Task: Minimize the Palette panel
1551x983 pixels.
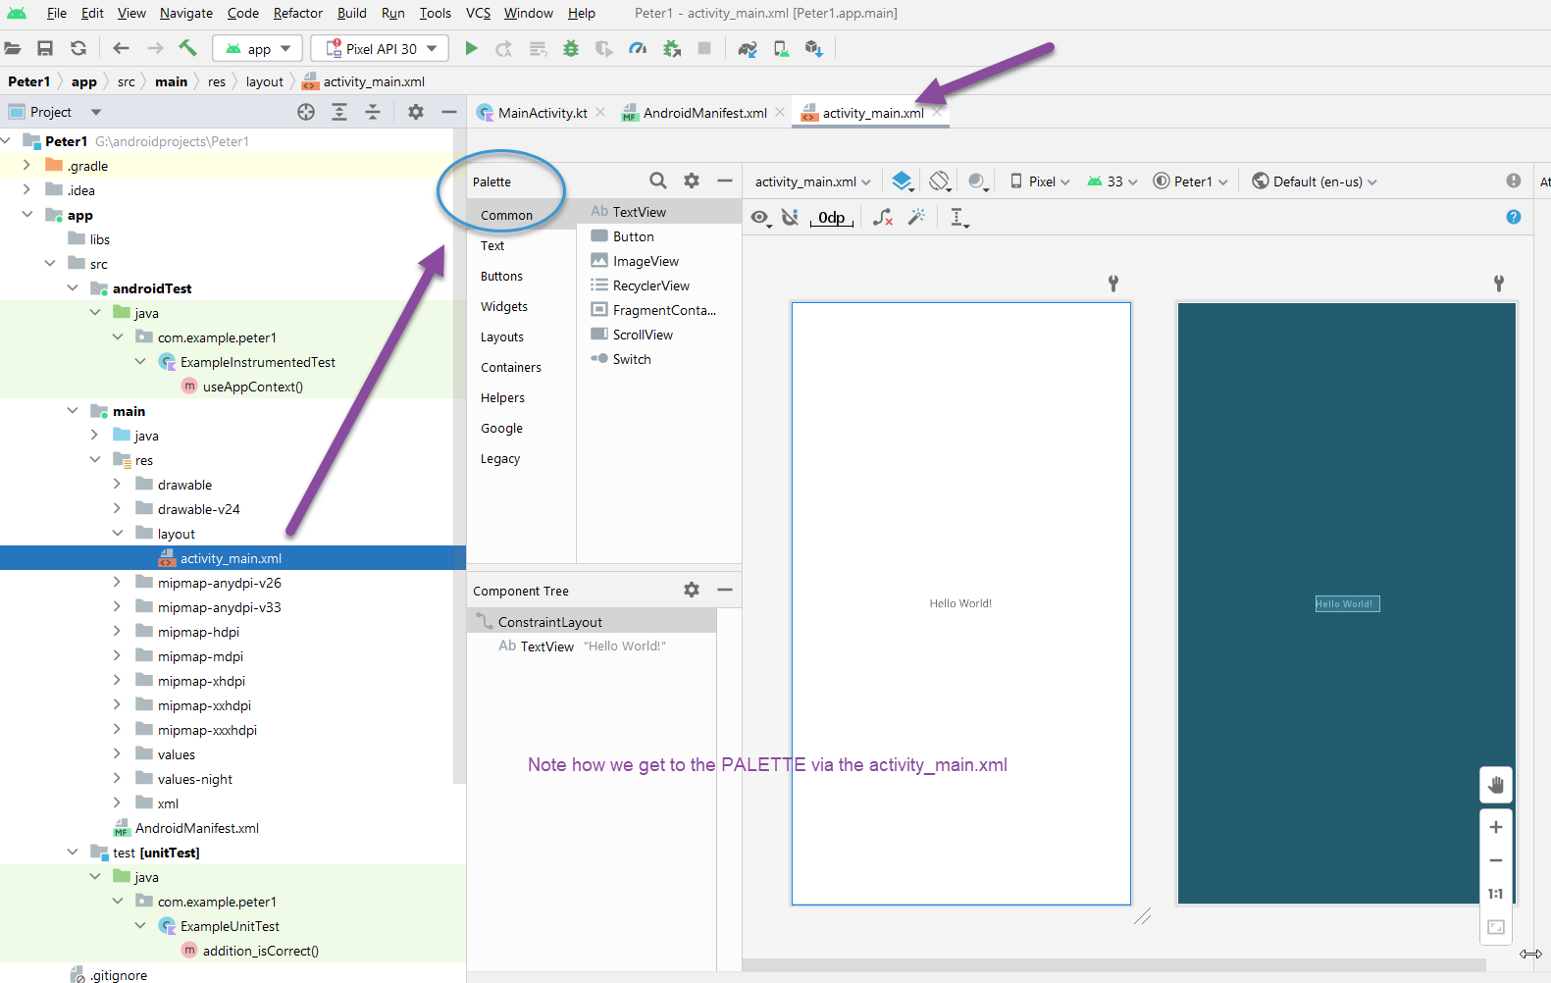Action: pos(725,181)
